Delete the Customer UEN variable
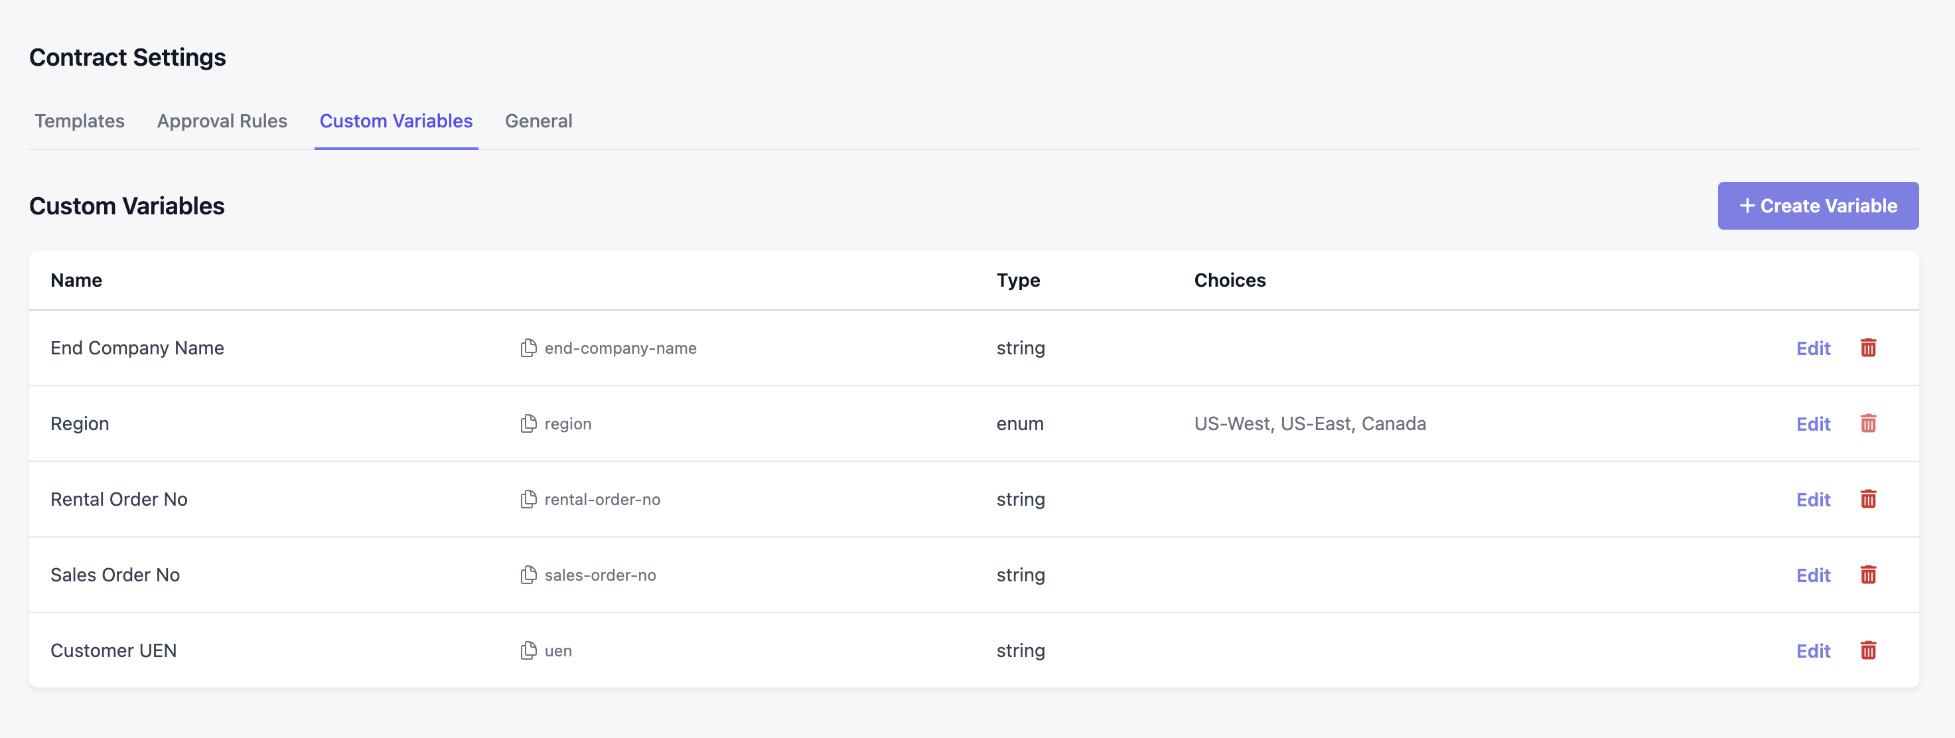 1867,650
